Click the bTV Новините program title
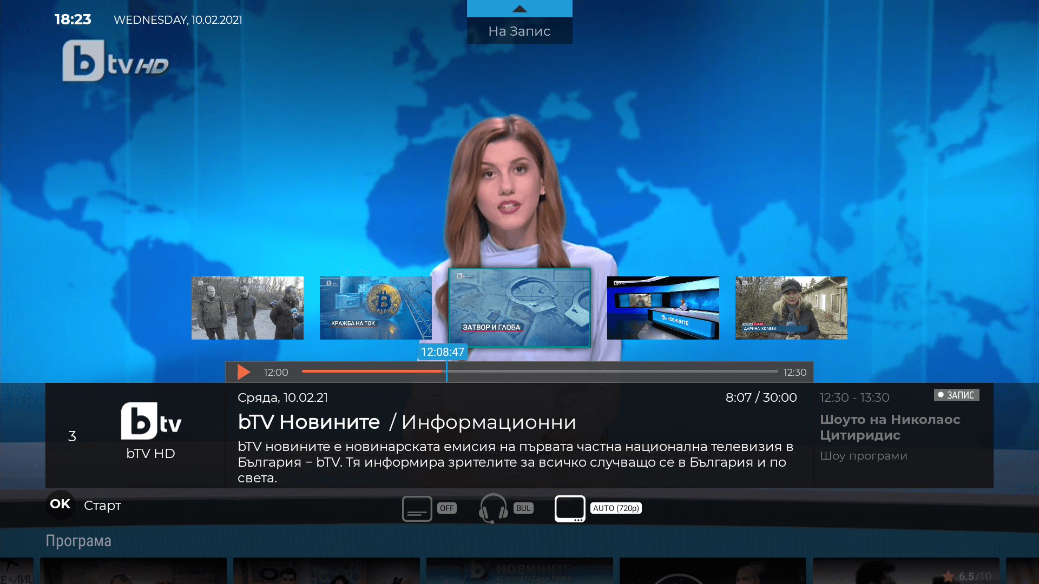The image size is (1039, 584). pos(309,422)
